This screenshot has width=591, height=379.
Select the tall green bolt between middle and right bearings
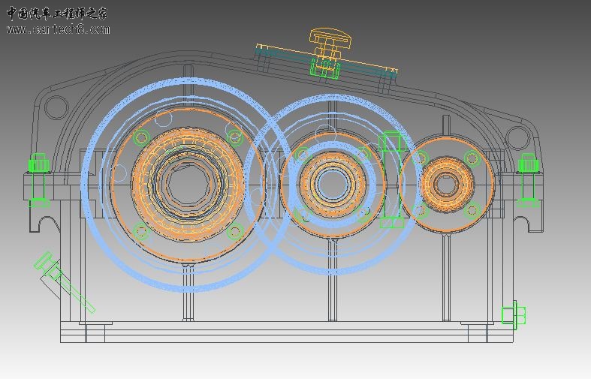[391, 180]
